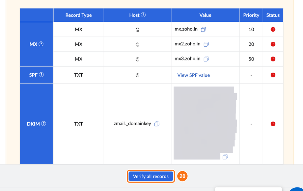Click the Status column header
The width and height of the screenshot is (303, 191).
pos(273,15)
